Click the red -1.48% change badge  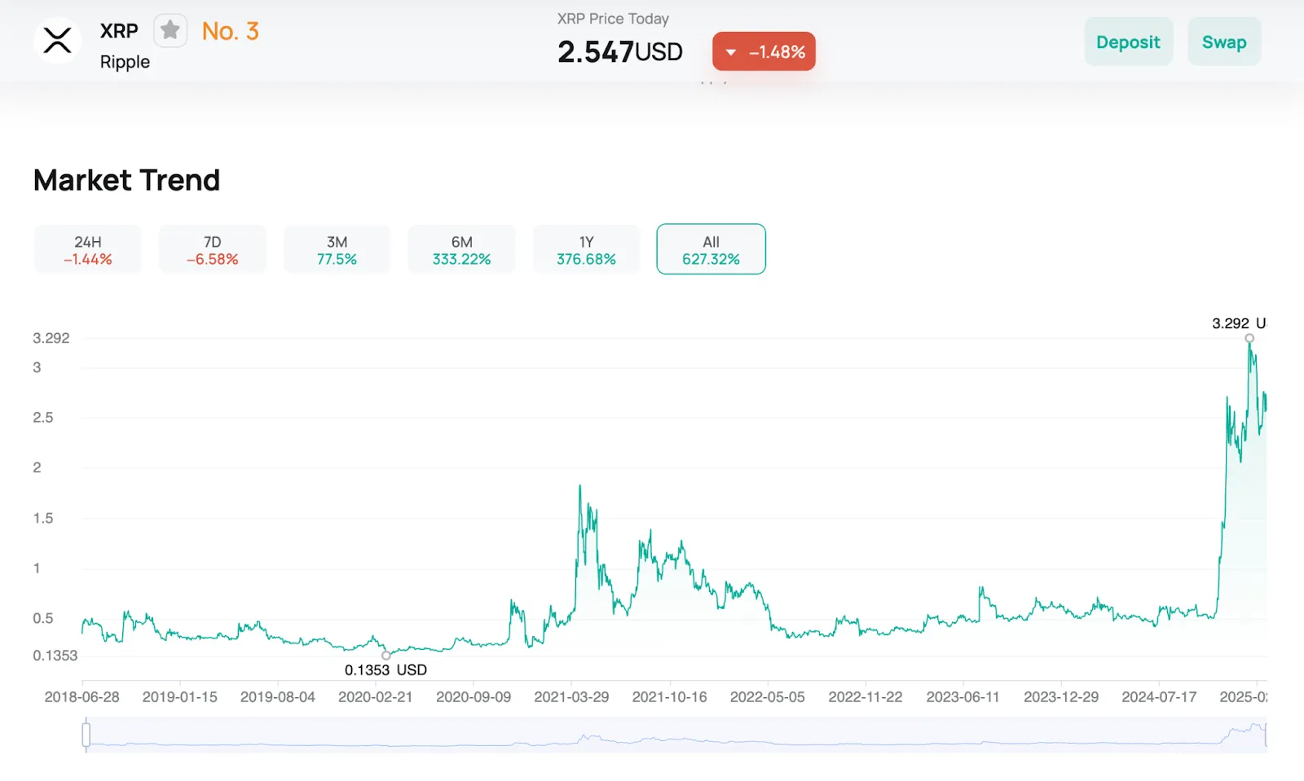[x=764, y=51]
